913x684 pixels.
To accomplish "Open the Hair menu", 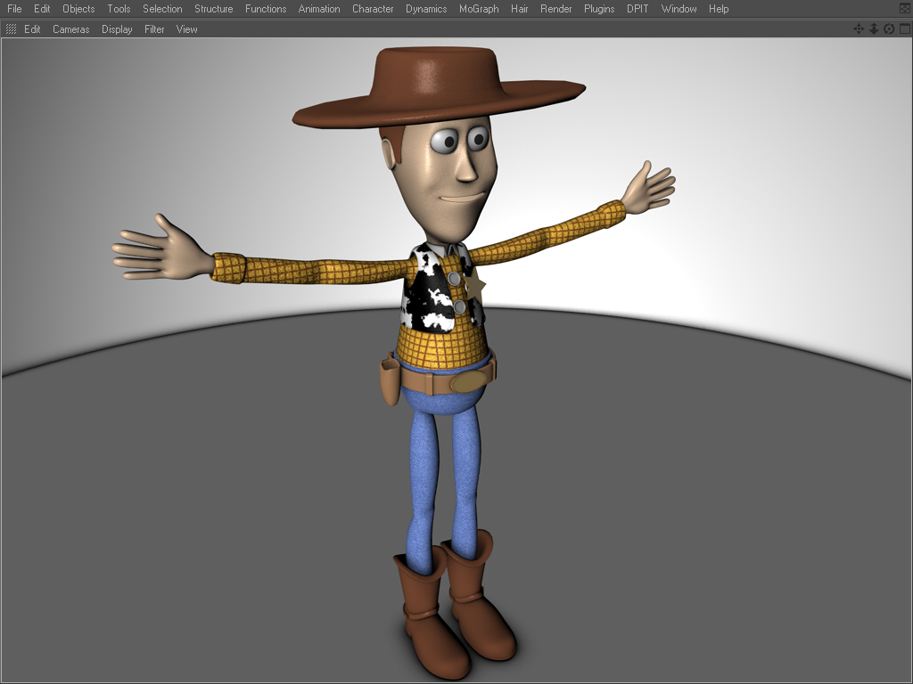I will click(520, 9).
